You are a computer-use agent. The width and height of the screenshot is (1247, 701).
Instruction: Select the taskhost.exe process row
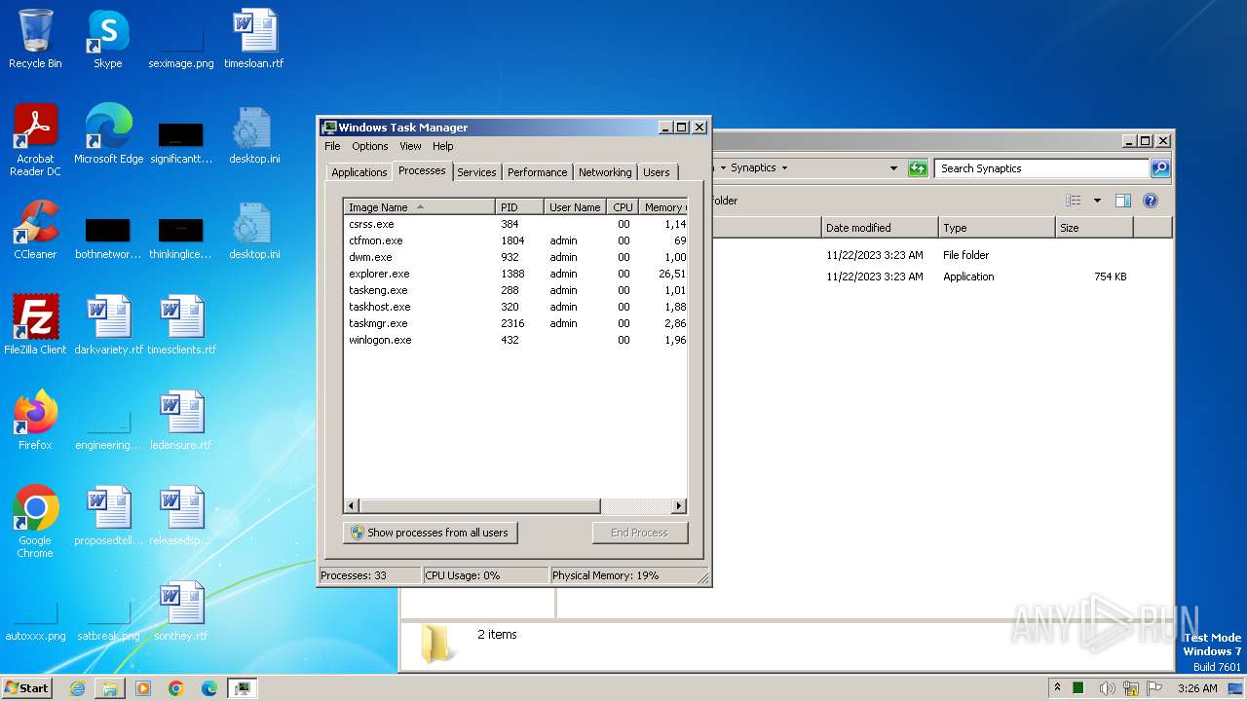click(x=515, y=307)
